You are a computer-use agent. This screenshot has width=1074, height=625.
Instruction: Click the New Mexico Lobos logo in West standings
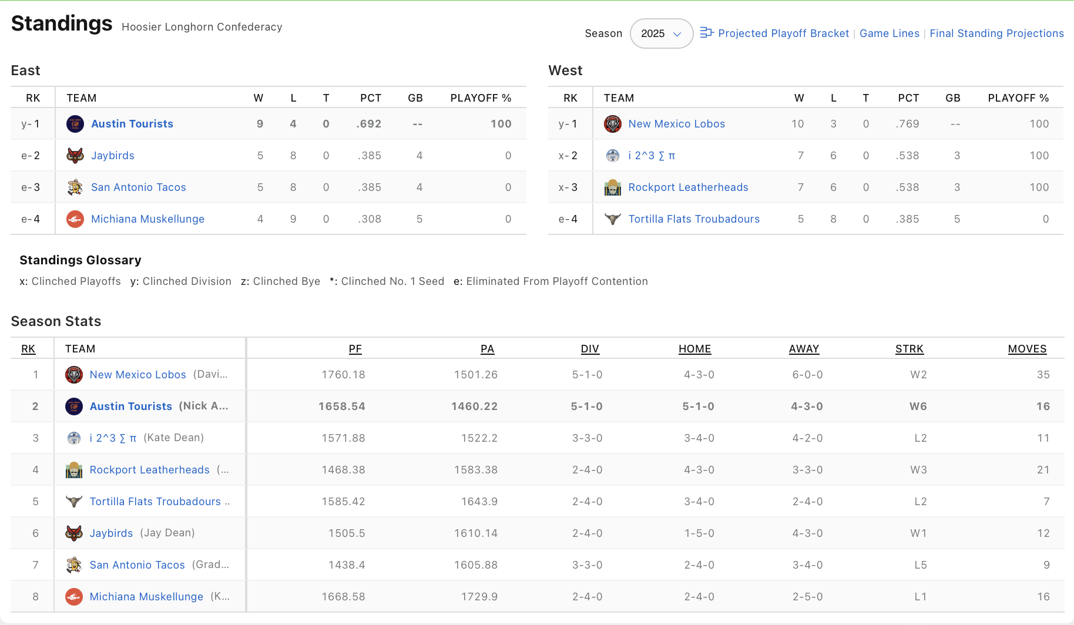(x=612, y=124)
